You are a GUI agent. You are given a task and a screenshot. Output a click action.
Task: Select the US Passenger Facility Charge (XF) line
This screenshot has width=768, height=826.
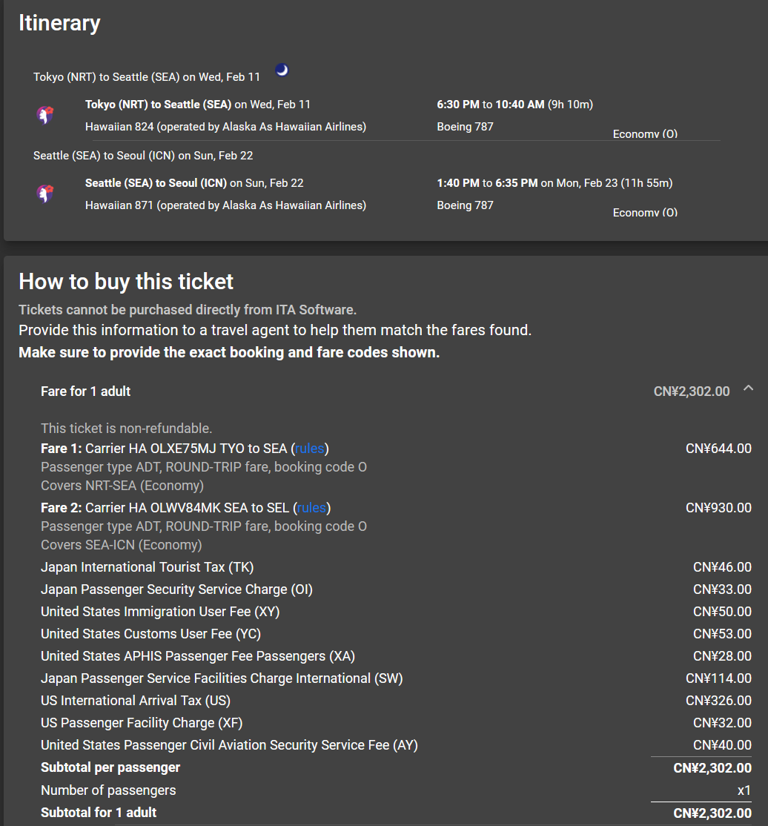coord(142,723)
